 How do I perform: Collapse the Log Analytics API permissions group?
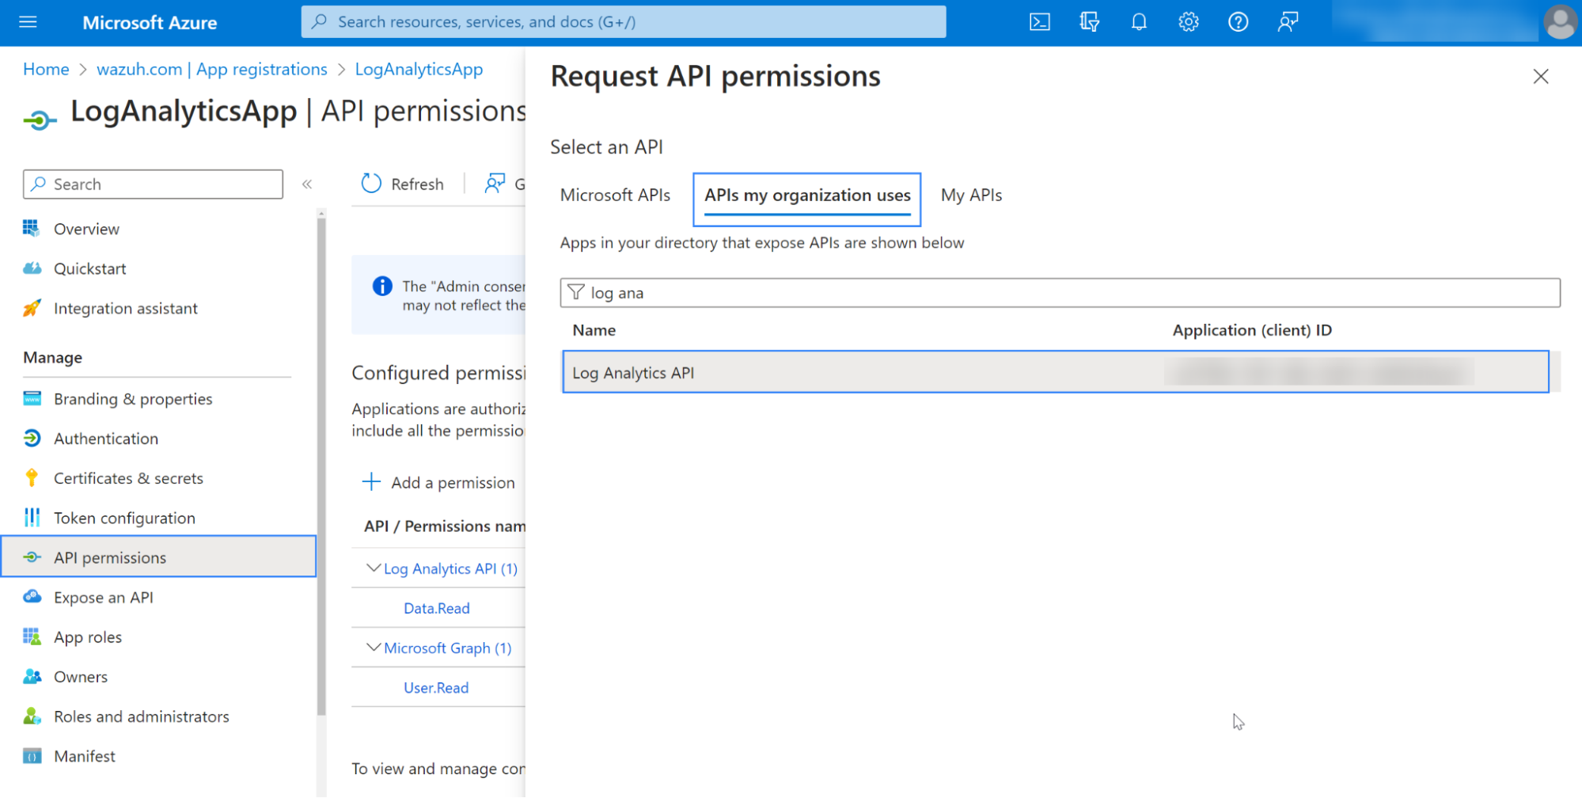pyautogui.click(x=374, y=568)
